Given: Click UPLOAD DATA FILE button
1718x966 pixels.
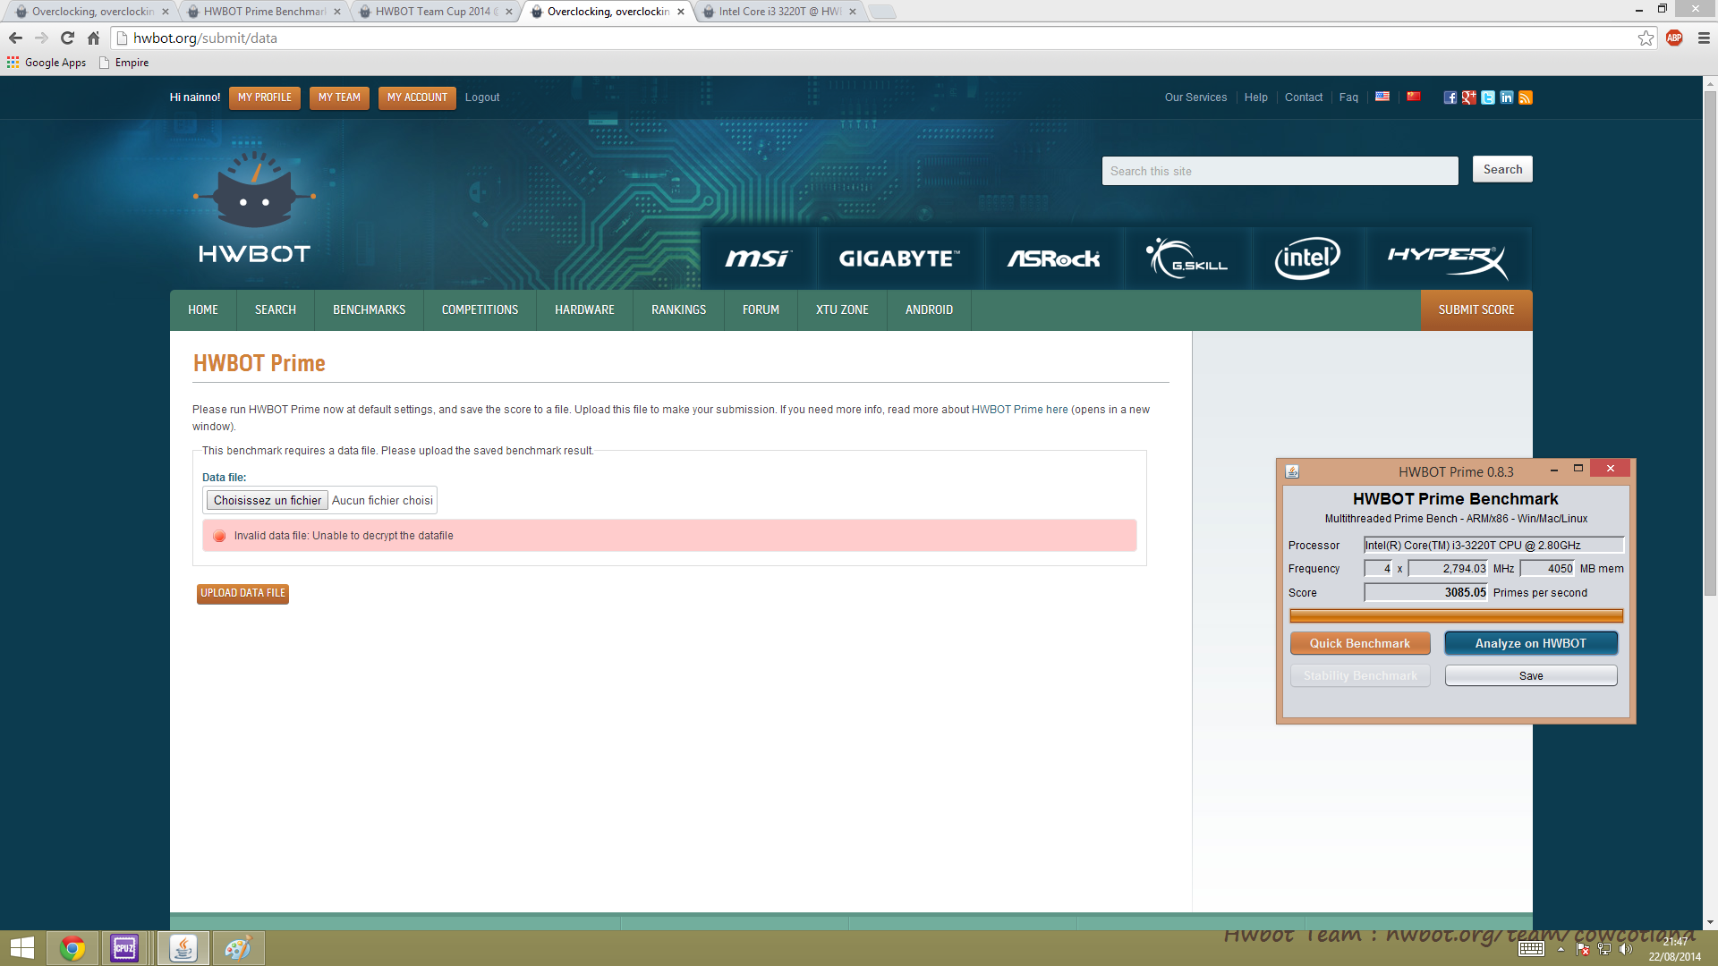Looking at the screenshot, I should [x=242, y=593].
